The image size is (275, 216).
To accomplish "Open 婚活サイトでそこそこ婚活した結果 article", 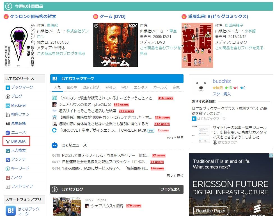I will (87, 111).
